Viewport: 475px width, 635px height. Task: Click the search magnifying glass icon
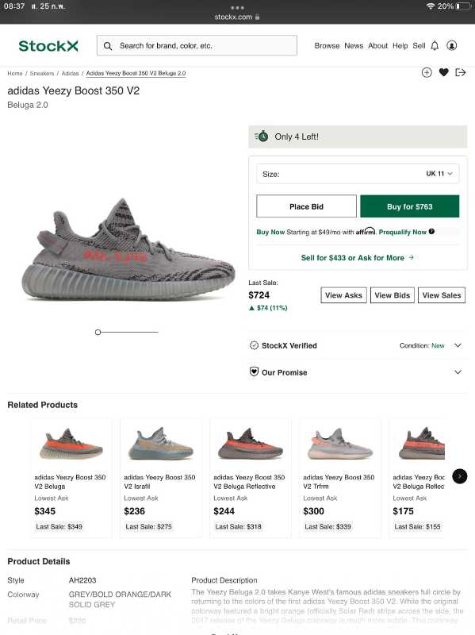click(108, 45)
